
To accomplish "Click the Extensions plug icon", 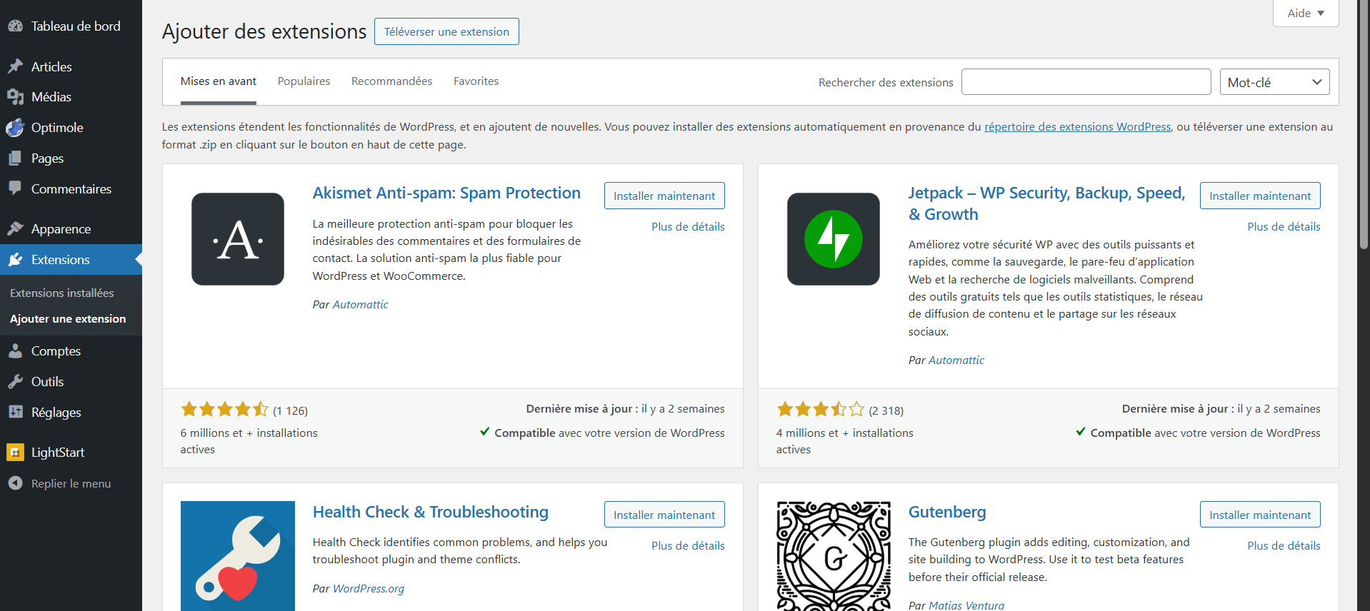I will point(16,259).
